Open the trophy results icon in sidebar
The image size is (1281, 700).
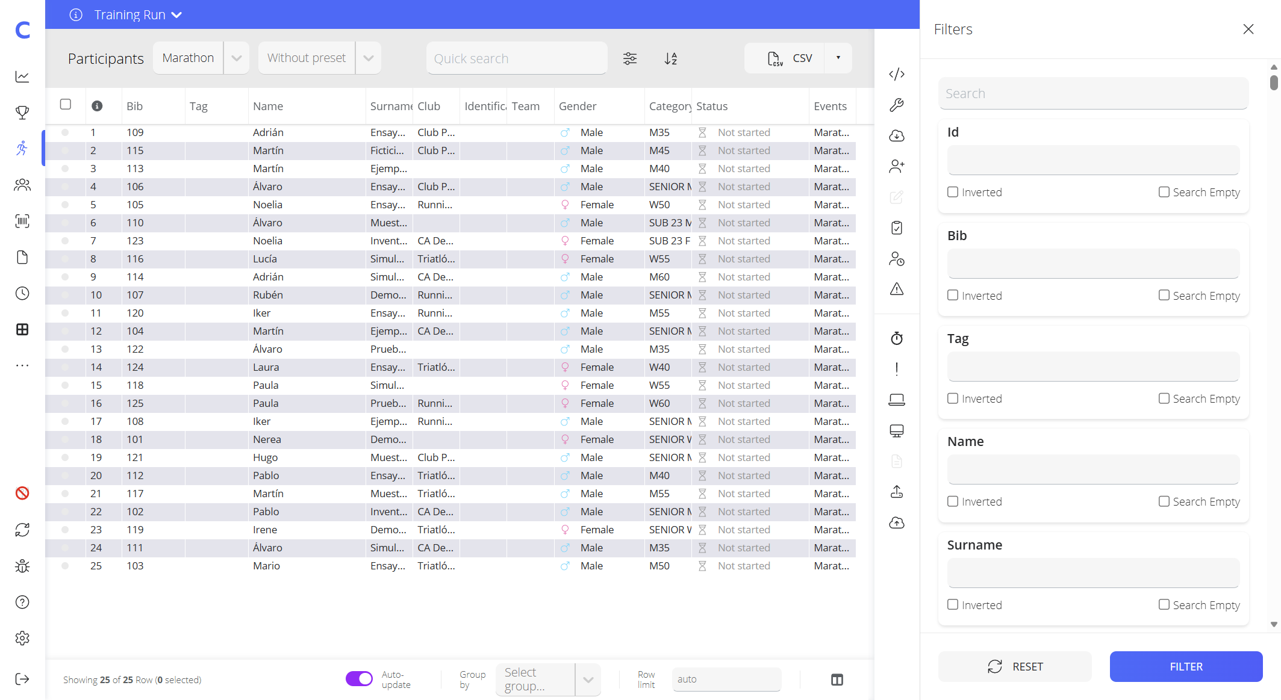22,113
